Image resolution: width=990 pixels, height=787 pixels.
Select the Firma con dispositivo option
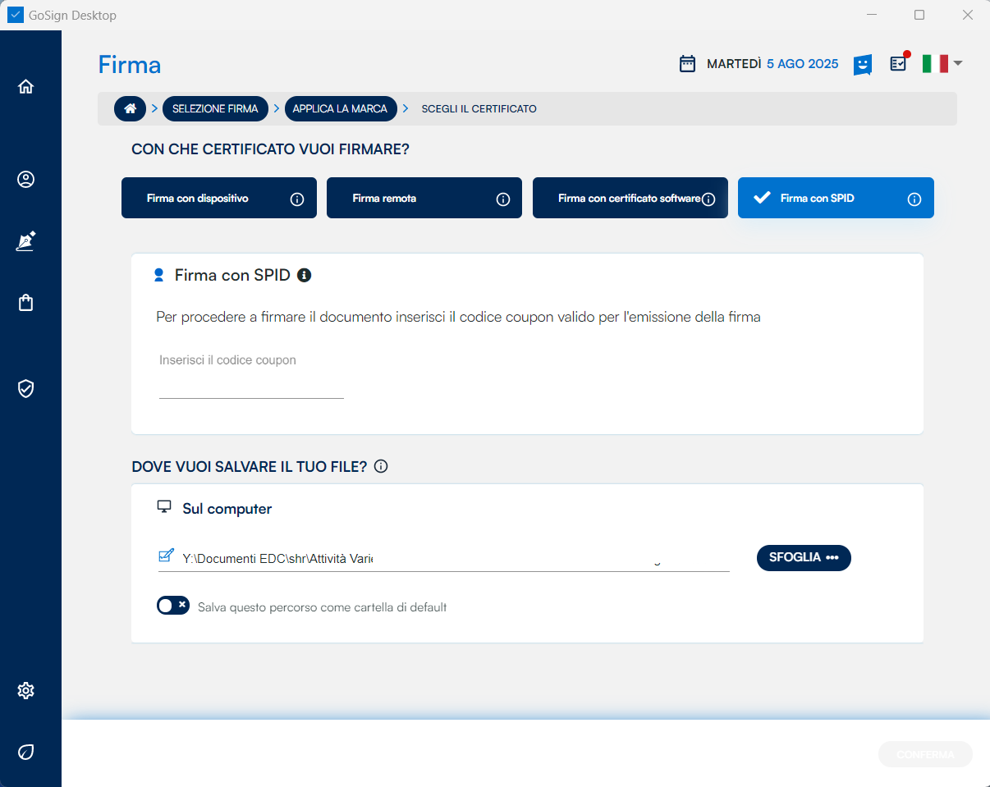218,199
